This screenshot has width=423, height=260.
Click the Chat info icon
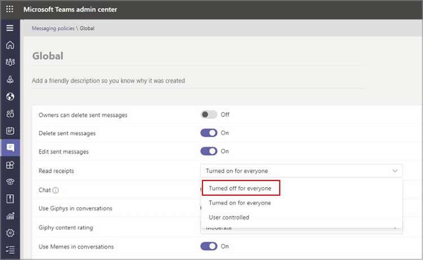56,190
